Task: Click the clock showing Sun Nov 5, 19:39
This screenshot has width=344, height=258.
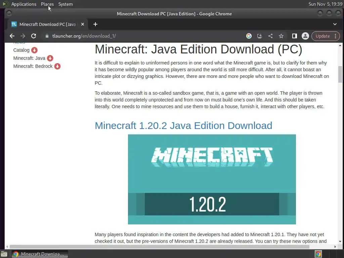Action: (325, 4)
